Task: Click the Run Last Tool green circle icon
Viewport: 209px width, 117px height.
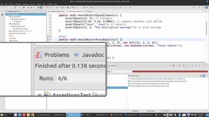Action: pyautogui.click(x=24, y=7)
